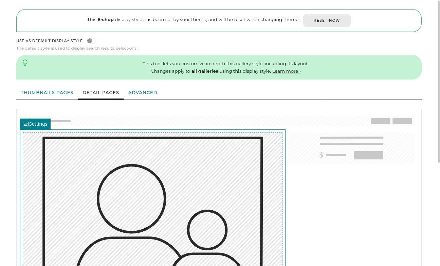Click the gray buy button placeholder beside the price
Screen dimensions: 440x266
(368, 155)
